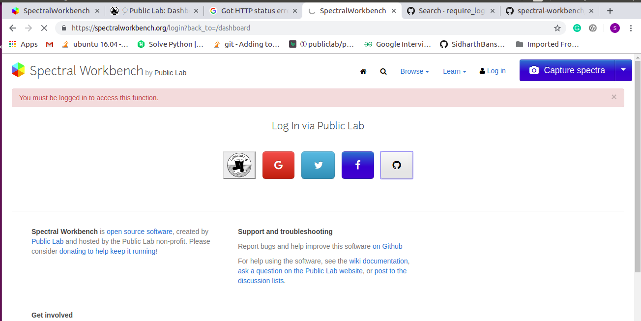The height and width of the screenshot is (321, 641).
Task: Open the publiclab/p... bookmark
Action: (x=321, y=44)
